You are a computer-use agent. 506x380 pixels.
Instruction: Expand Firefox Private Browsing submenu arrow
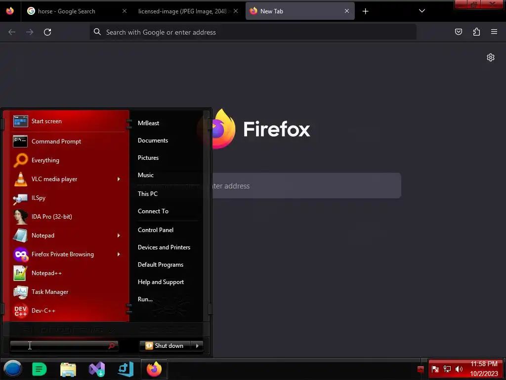119,254
